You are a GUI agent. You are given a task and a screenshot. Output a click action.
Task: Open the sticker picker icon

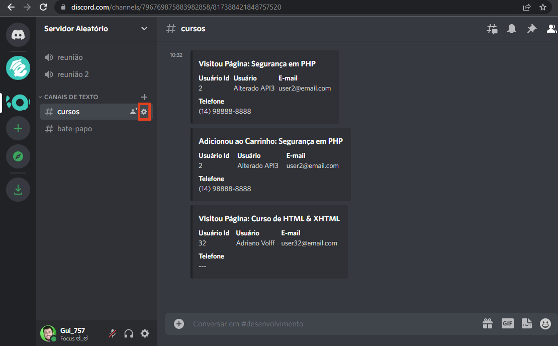pyautogui.click(x=527, y=323)
